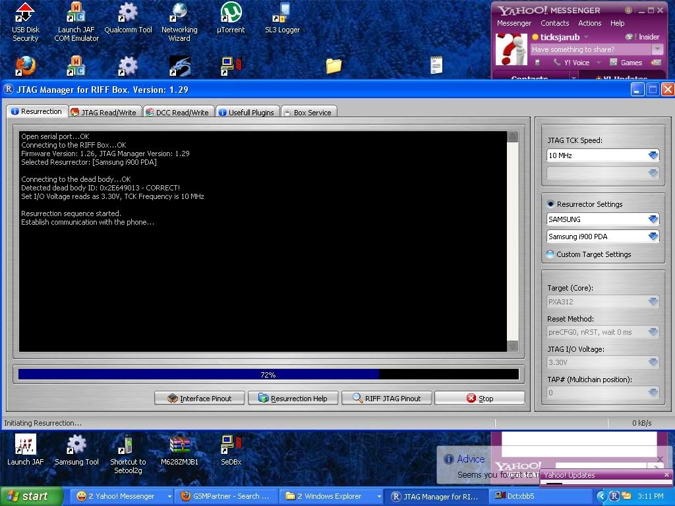Open the yellow folder on desktop

[334, 66]
